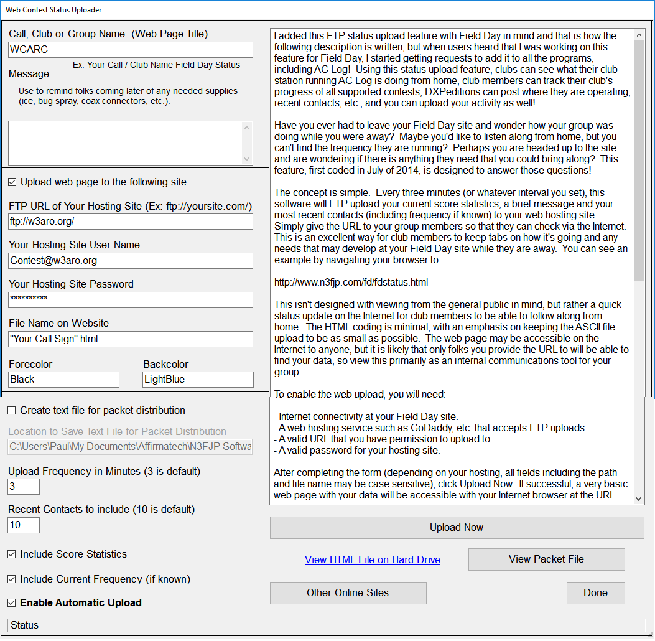The height and width of the screenshot is (641, 655).
Task: Uncheck Upload web page to following site
Action: point(12,182)
